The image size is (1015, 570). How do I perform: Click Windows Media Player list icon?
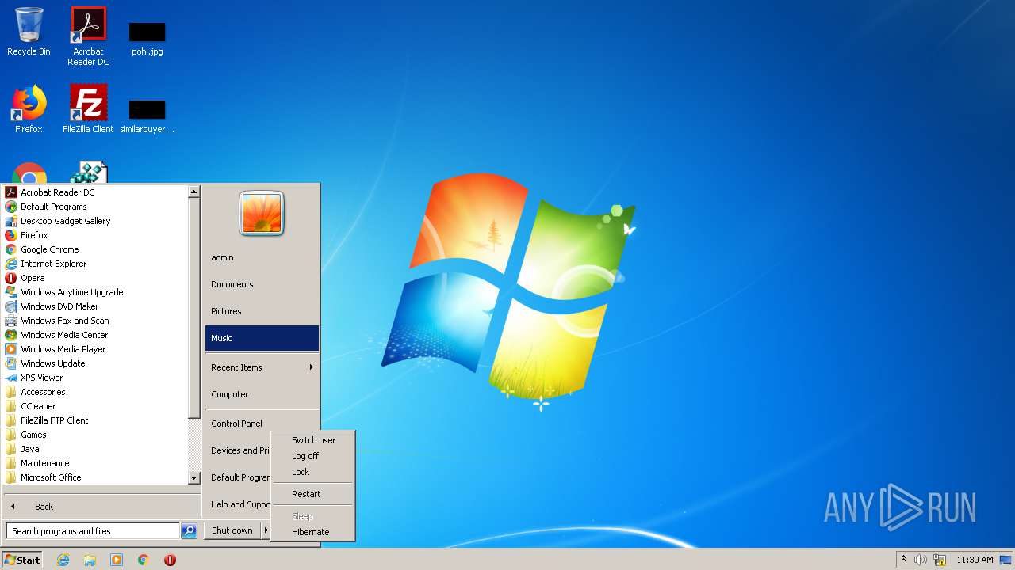click(x=11, y=349)
